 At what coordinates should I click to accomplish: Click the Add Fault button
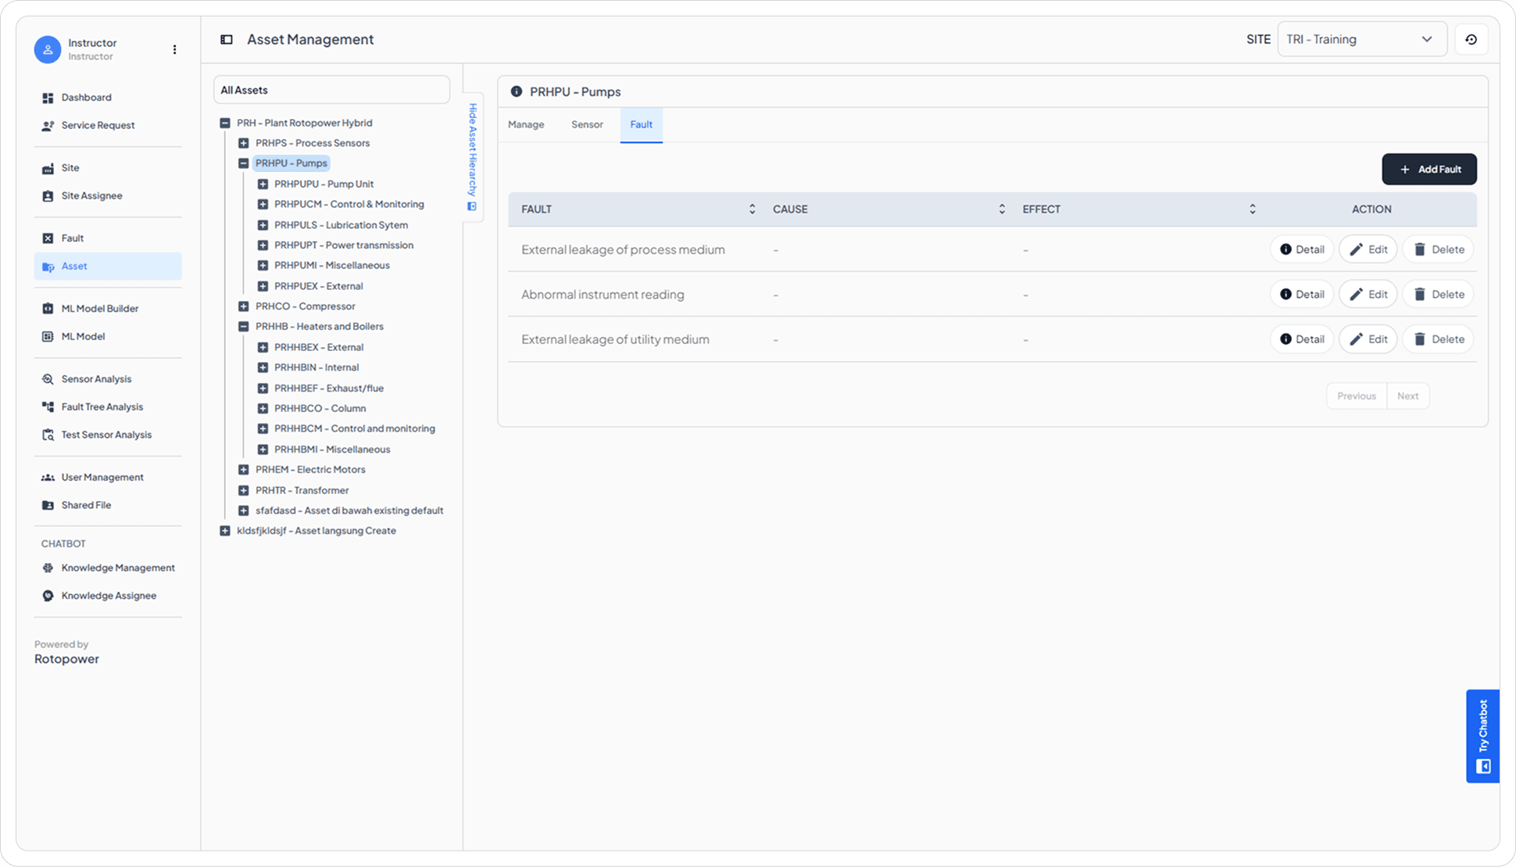pyautogui.click(x=1428, y=169)
